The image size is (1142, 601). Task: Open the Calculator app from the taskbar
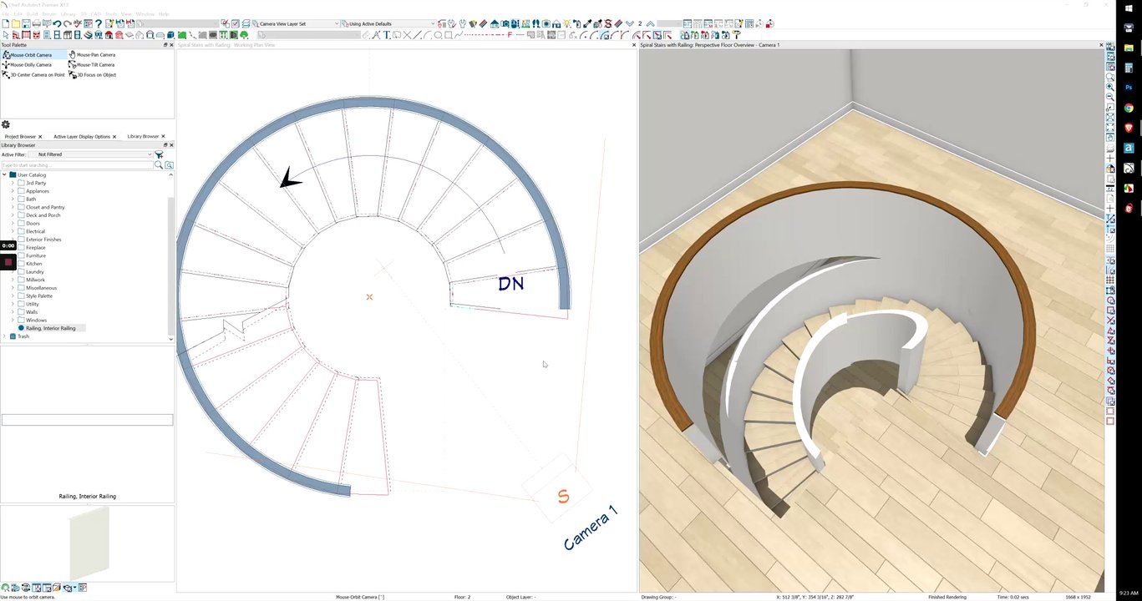(x=1129, y=68)
